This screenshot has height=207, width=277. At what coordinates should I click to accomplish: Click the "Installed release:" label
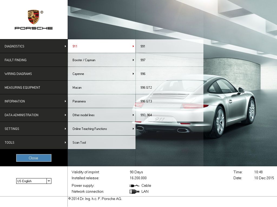click(x=85, y=178)
